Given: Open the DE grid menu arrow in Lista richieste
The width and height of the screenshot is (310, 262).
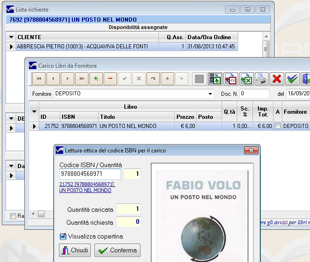Looking at the screenshot, I should [x=11, y=118].
